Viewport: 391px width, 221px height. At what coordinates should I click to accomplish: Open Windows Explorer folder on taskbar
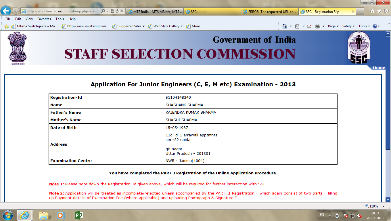click(x=43, y=215)
